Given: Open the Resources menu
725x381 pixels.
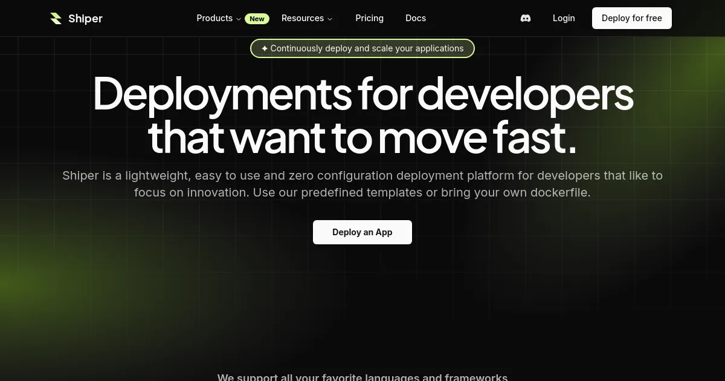Looking at the screenshot, I should point(303,18).
